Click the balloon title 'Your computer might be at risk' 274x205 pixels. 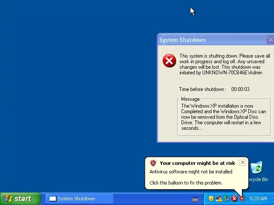tap(197, 163)
